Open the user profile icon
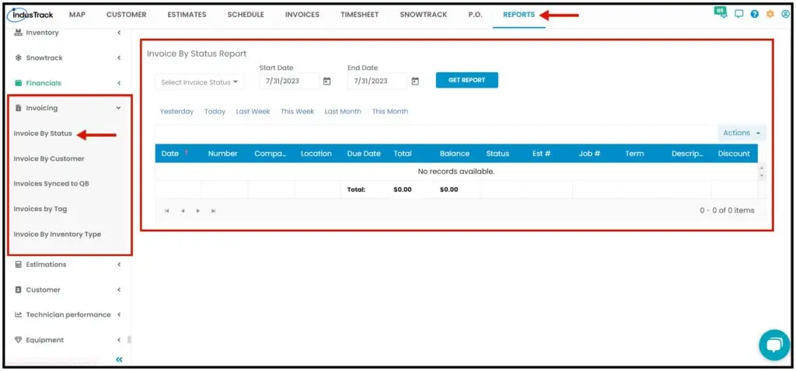Screen dimensions: 796x371 (x=785, y=14)
